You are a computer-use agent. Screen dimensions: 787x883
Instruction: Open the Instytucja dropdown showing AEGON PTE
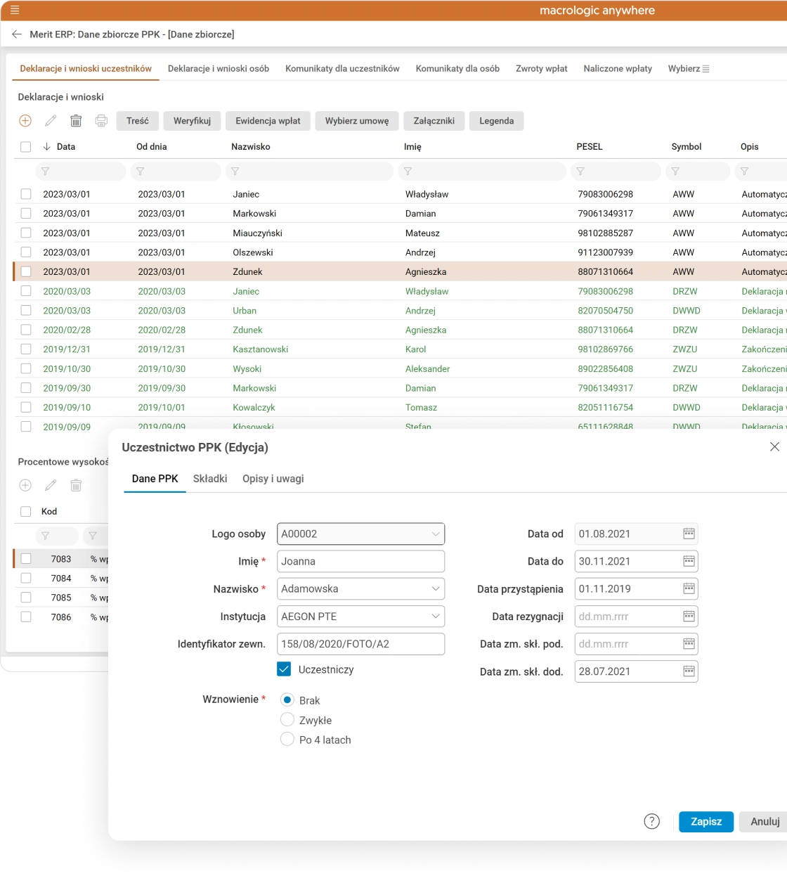[x=435, y=617]
